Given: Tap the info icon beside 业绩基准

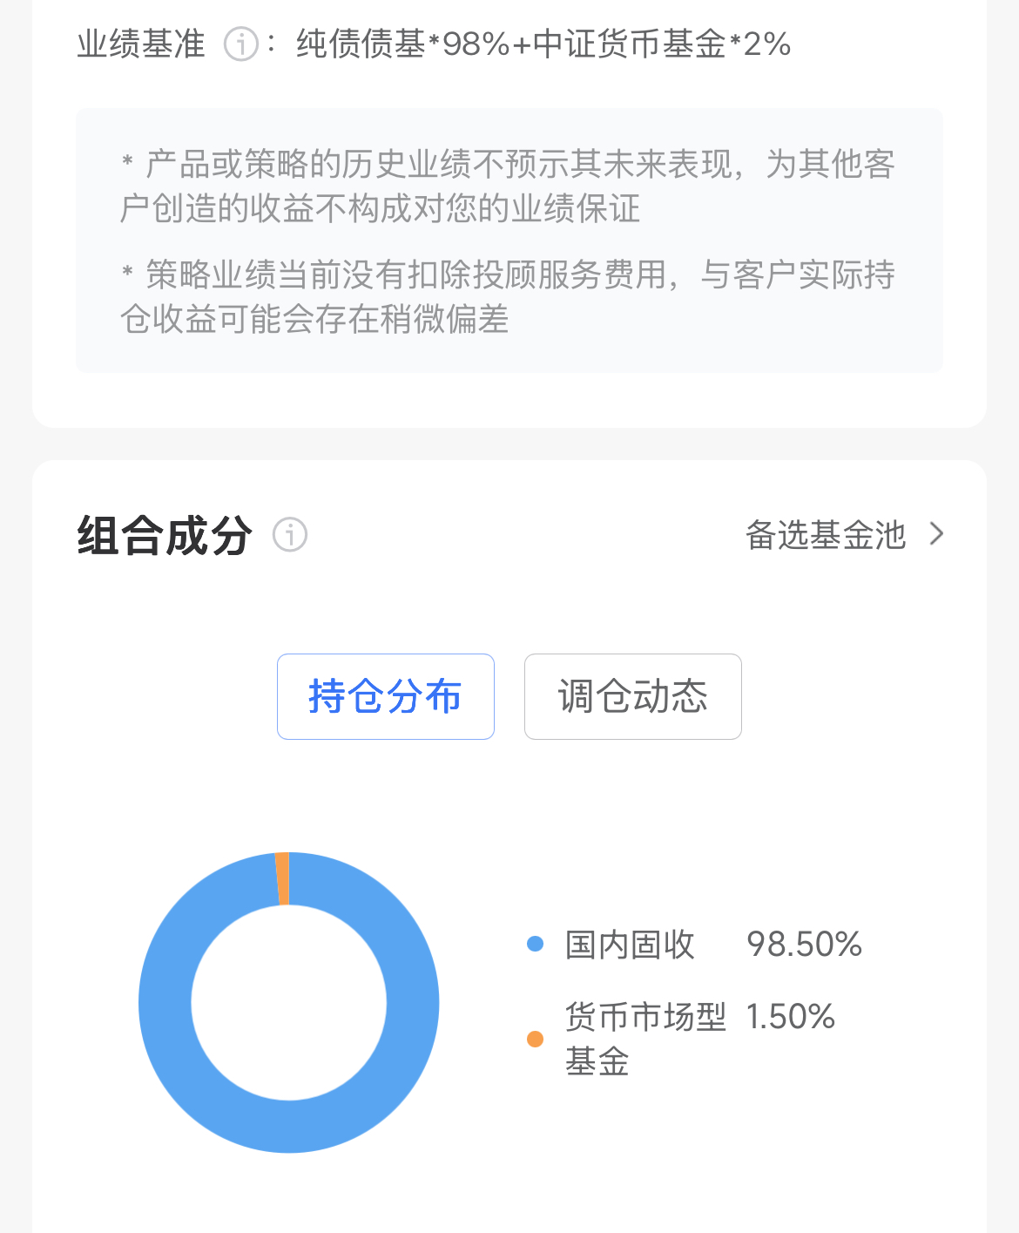Looking at the screenshot, I should (x=240, y=44).
